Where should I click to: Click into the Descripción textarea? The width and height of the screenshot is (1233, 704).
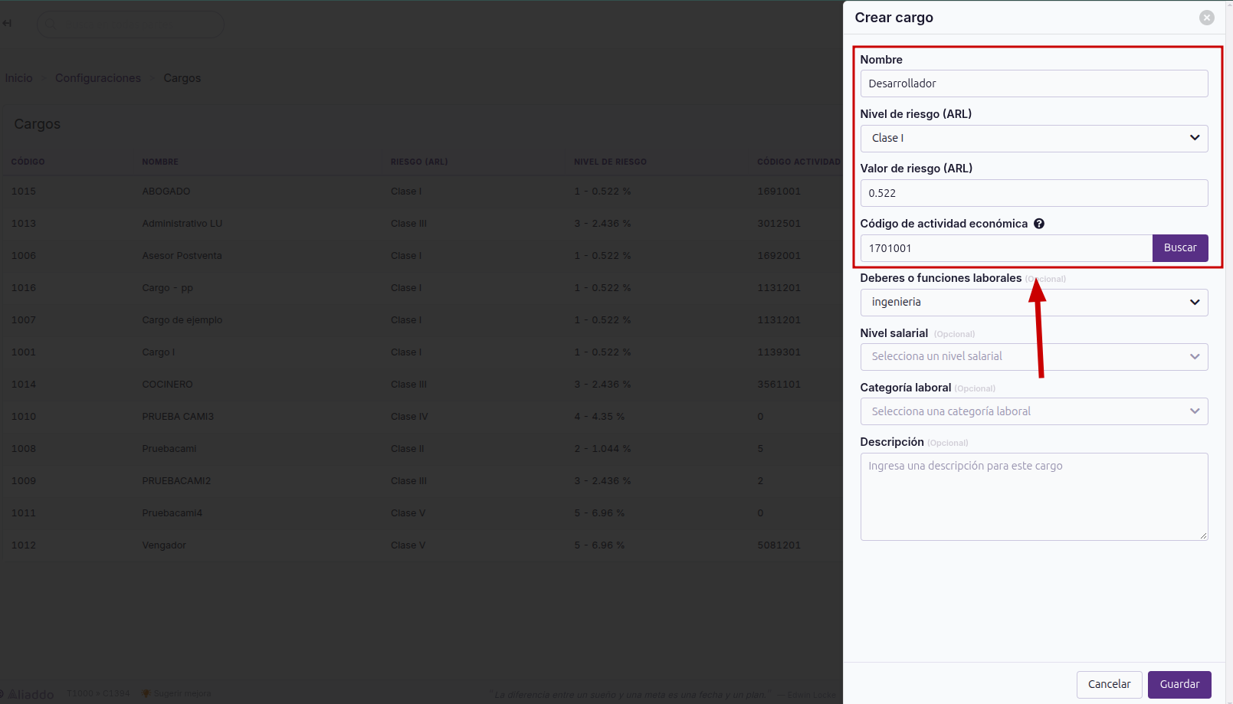(1034, 496)
